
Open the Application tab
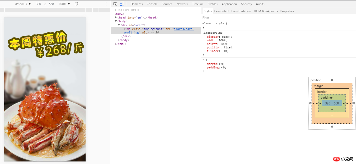[229, 4]
